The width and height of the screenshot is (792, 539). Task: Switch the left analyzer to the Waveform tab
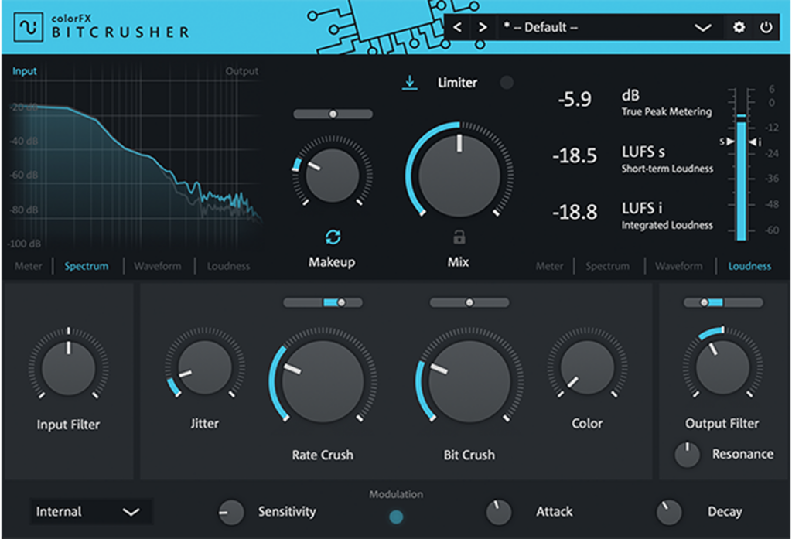coord(157,266)
